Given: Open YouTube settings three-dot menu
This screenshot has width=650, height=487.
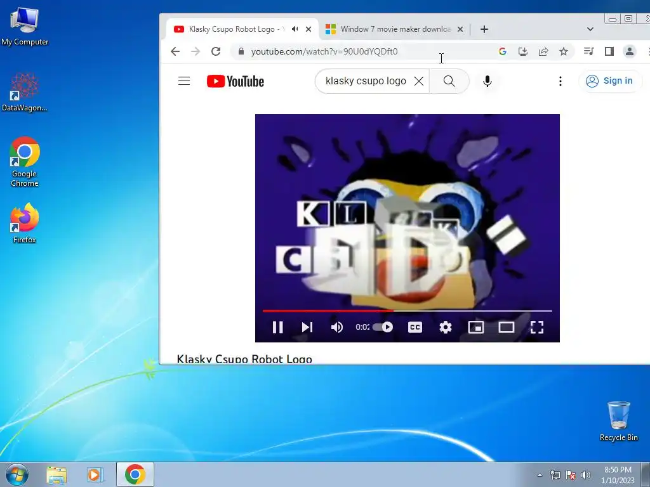Looking at the screenshot, I should 560,81.
